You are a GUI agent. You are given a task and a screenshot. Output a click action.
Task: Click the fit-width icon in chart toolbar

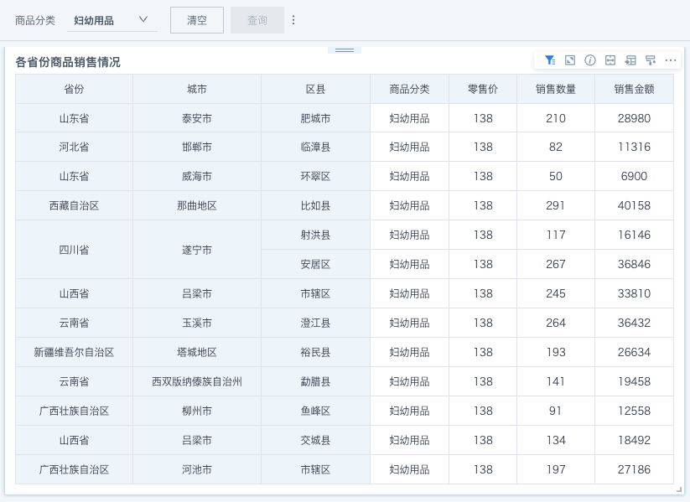(610, 60)
